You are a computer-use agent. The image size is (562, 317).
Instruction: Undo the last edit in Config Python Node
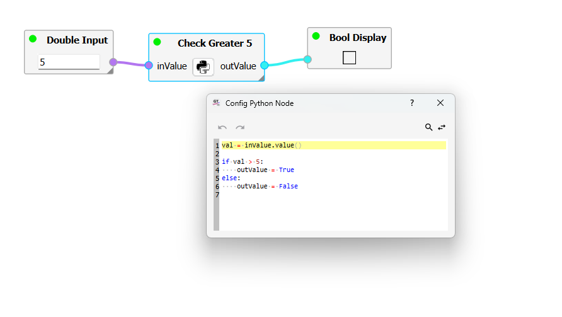pos(222,127)
